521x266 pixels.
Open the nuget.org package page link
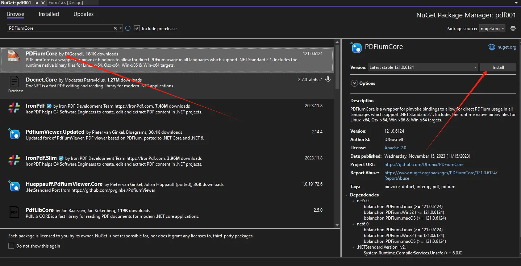(x=507, y=47)
